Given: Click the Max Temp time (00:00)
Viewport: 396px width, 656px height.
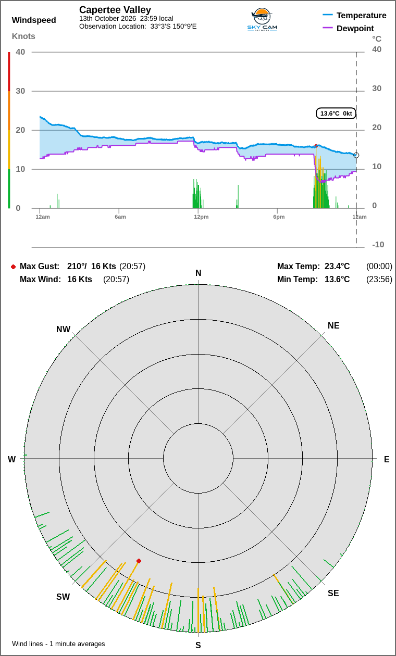Looking at the screenshot, I should 379,267.
